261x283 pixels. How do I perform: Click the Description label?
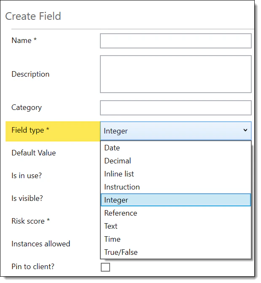pyautogui.click(x=30, y=75)
